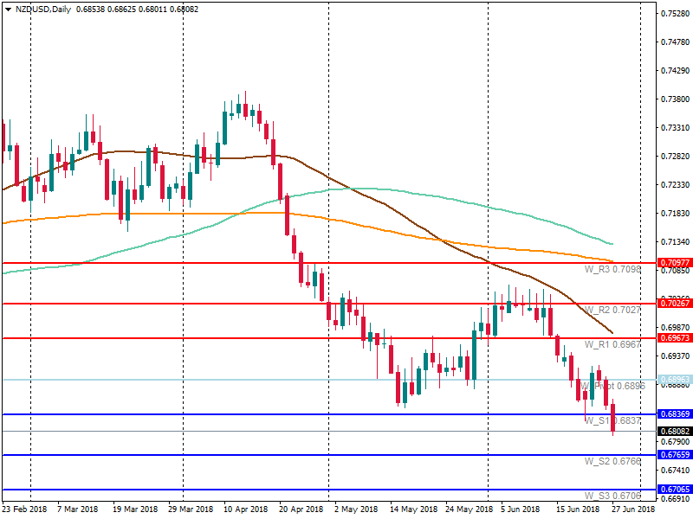
Task: Select the blue 0.68369 price tag
Action: point(674,414)
